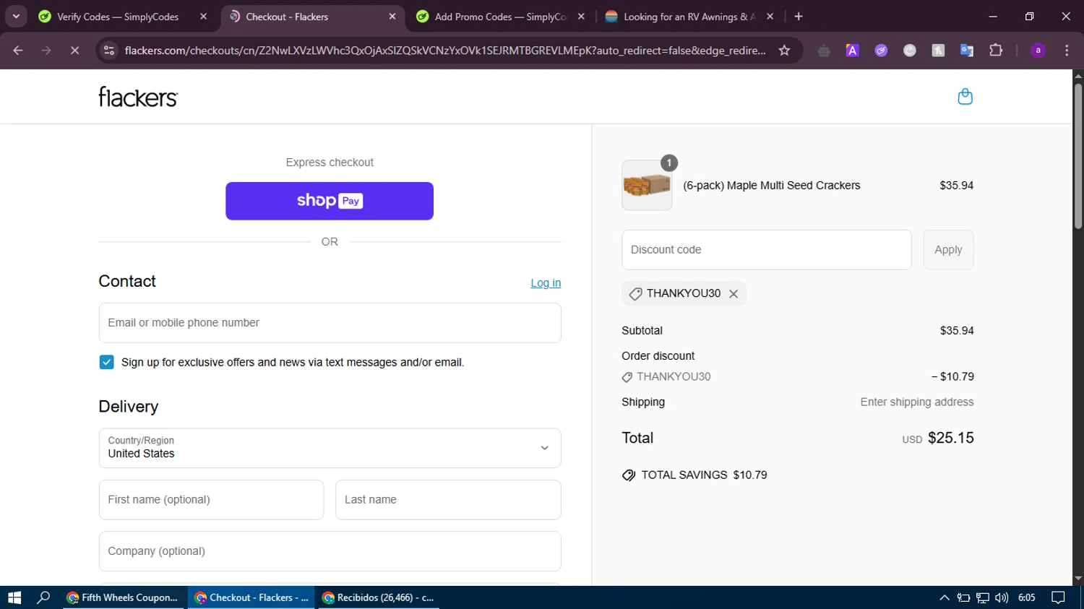Show hidden system tray icons
Screen dimensions: 1084x609
coord(944,597)
